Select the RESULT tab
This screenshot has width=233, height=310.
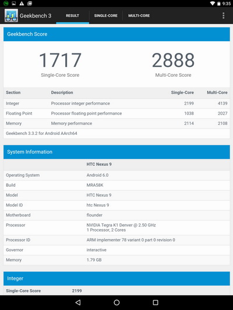(72, 16)
